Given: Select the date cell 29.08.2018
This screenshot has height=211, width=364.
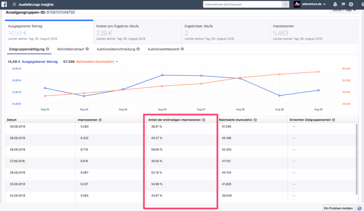Looking at the screenshot, I should (17, 138).
